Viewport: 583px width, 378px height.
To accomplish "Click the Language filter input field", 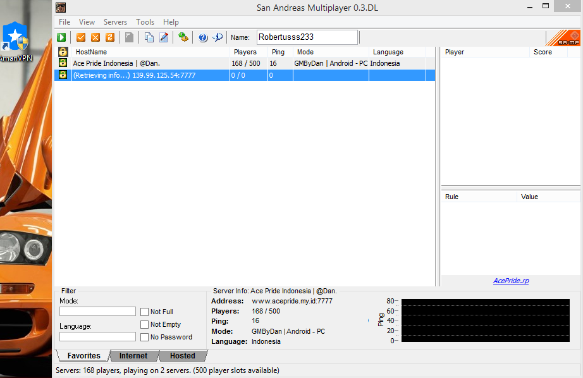I will pyautogui.click(x=97, y=336).
